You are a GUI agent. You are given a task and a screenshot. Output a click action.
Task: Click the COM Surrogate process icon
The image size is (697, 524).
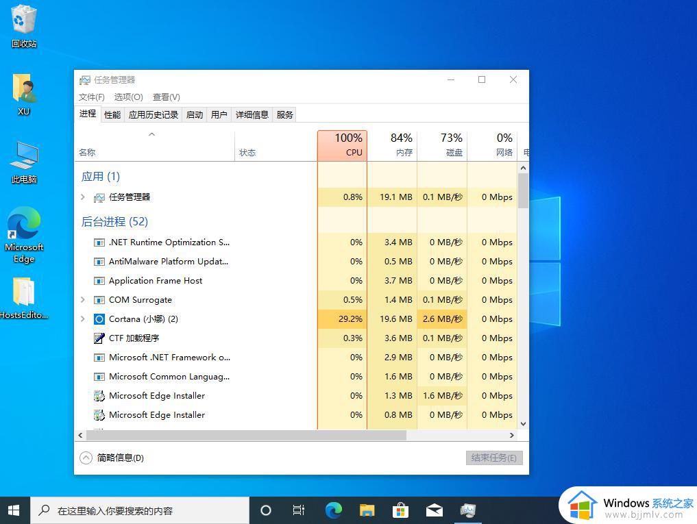coord(99,300)
